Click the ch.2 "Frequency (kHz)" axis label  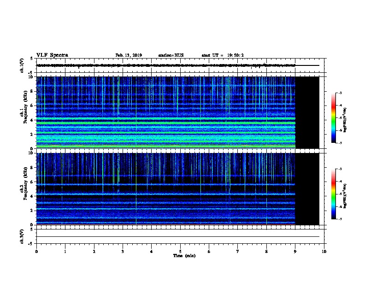tap(25, 183)
